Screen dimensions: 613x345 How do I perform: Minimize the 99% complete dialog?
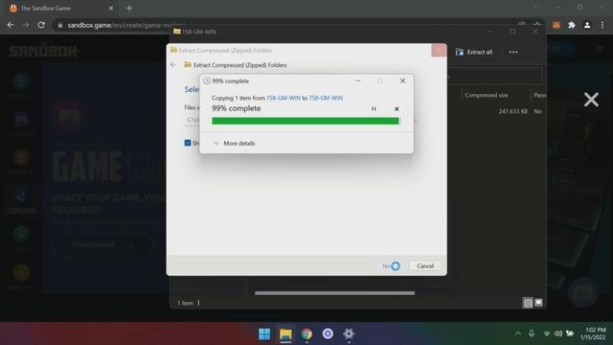357,80
